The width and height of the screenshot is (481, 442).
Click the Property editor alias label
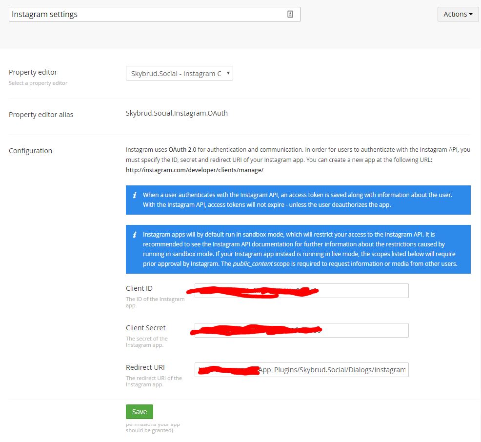coord(41,115)
